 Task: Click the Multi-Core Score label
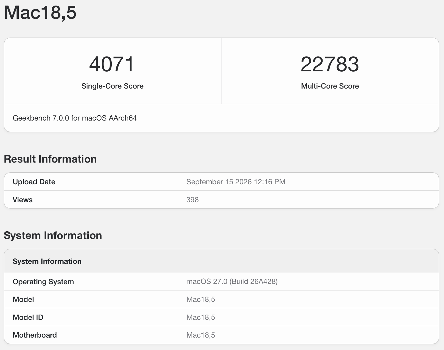pos(330,86)
